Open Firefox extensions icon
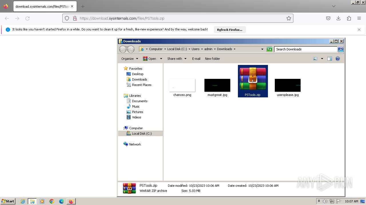The image size is (366, 205). click(x=349, y=18)
